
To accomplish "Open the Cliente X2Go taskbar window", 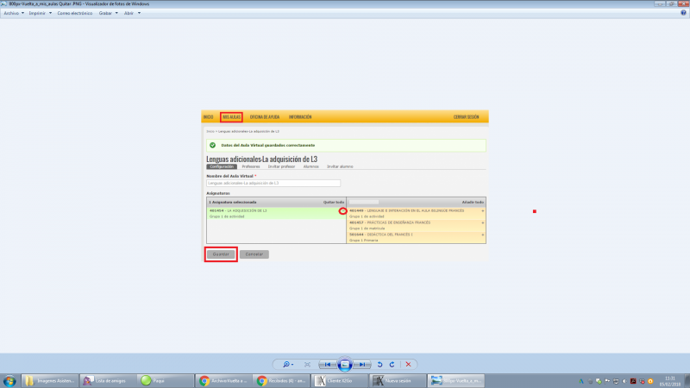I will [x=340, y=380].
